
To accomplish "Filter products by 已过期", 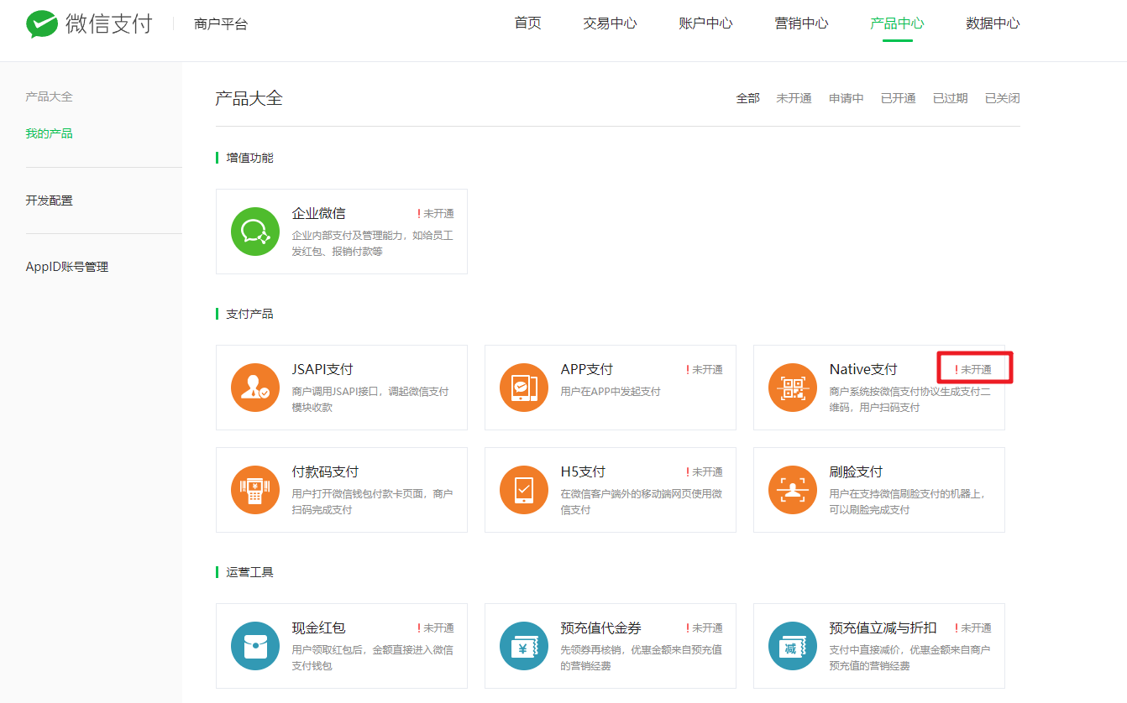I will [x=951, y=98].
